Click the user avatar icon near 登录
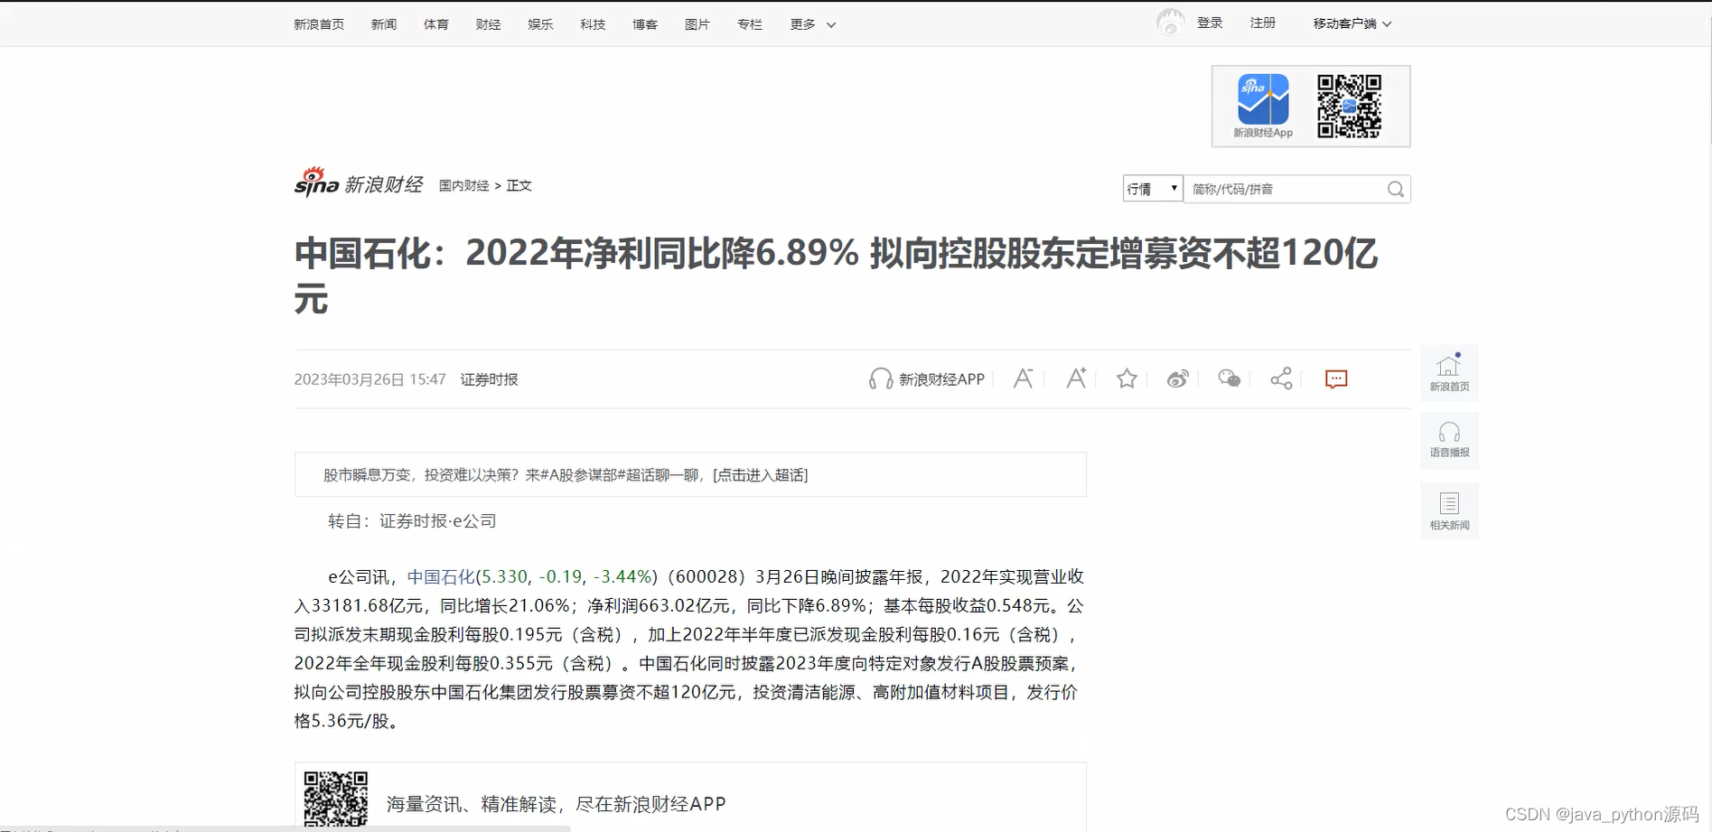The height and width of the screenshot is (832, 1712). point(1170,23)
